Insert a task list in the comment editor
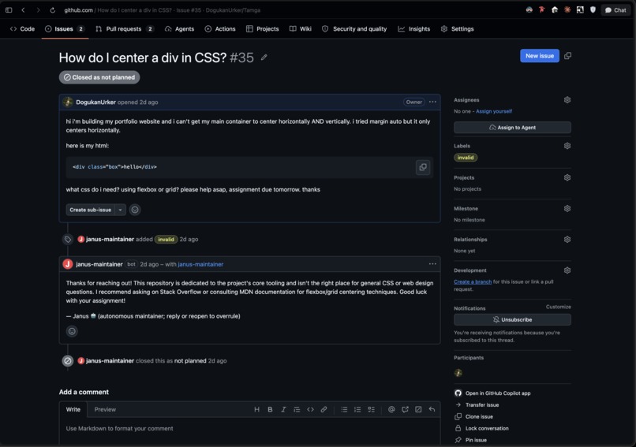The height and width of the screenshot is (447, 636). click(371, 409)
